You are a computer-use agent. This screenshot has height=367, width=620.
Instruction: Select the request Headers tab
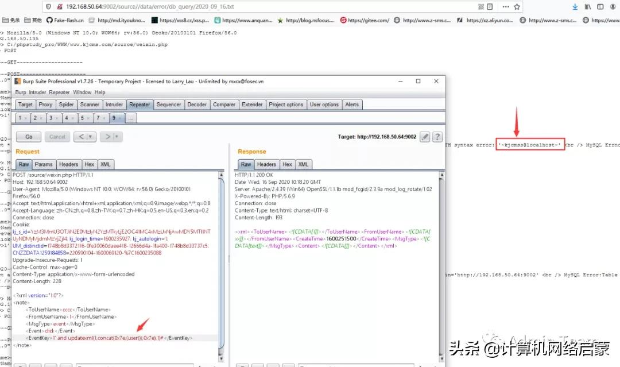pos(68,164)
